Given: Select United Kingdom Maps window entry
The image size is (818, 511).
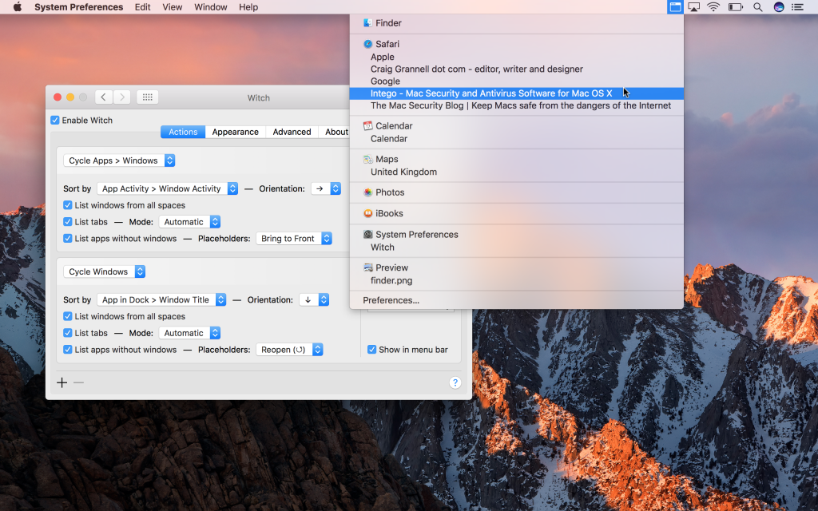Looking at the screenshot, I should tap(517, 172).
